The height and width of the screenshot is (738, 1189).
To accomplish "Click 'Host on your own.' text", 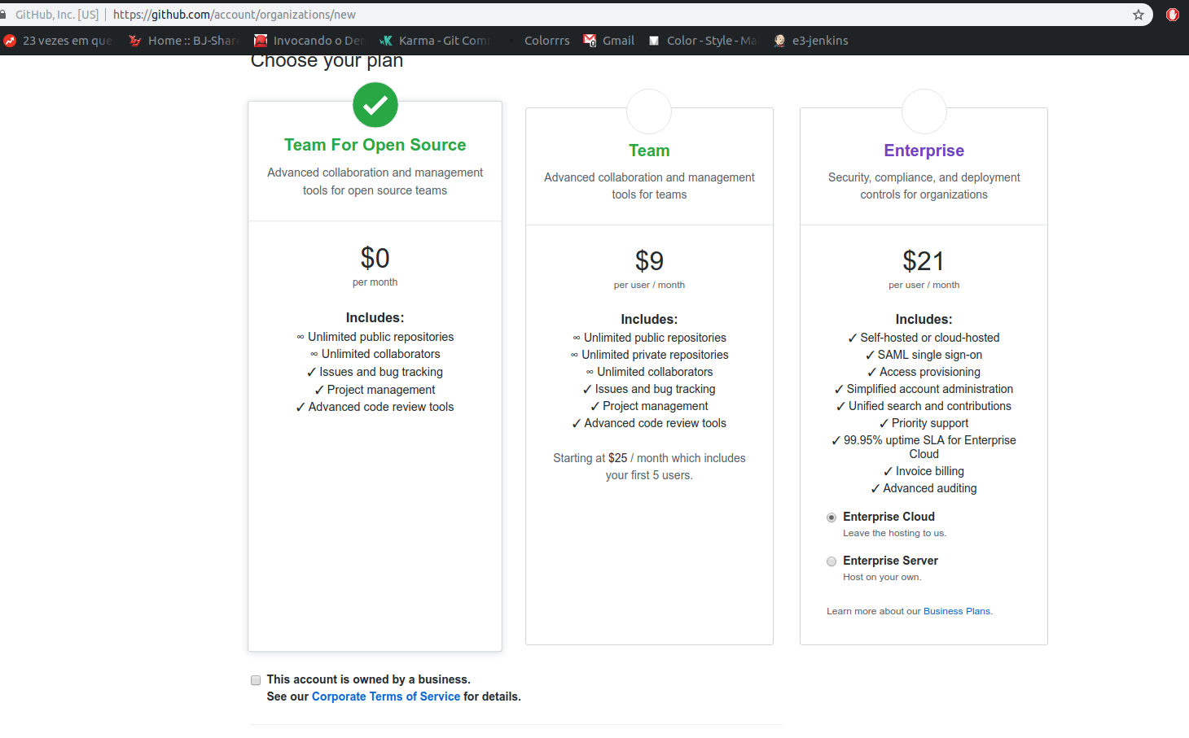I will click(882, 577).
